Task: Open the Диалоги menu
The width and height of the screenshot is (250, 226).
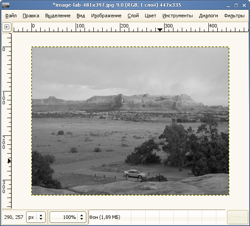Action: click(208, 16)
